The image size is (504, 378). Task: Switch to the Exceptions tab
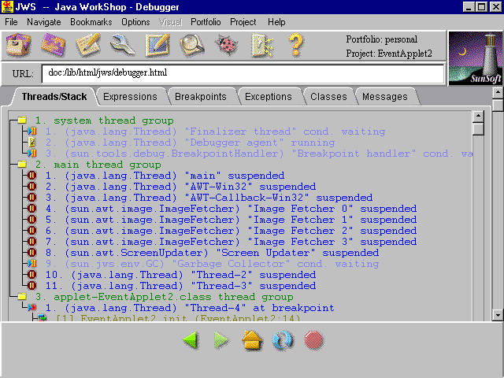tap(269, 97)
